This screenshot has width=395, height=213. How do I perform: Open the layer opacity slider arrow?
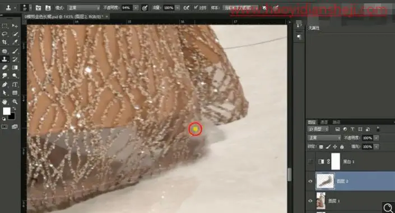[376, 138]
